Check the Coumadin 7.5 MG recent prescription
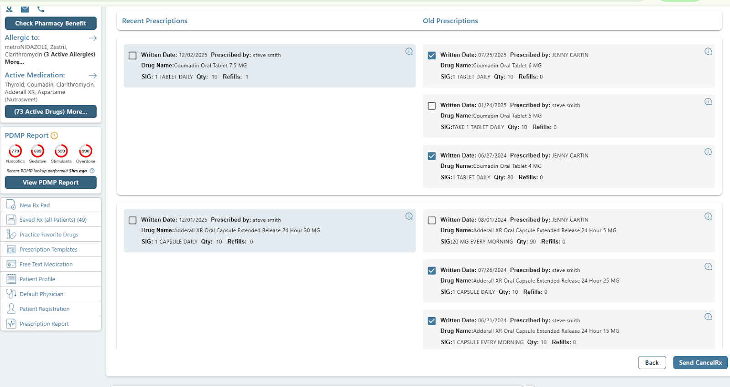The height and width of the screenshot is (387, 730). pyautogui.click(x=133, y=56)
